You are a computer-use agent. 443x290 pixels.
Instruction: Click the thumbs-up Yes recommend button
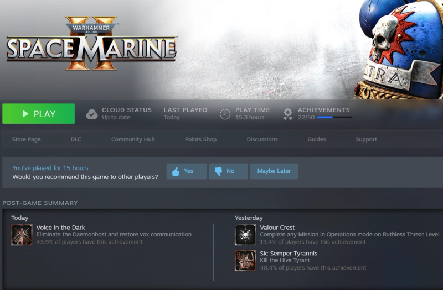click(x=187, y=171)
